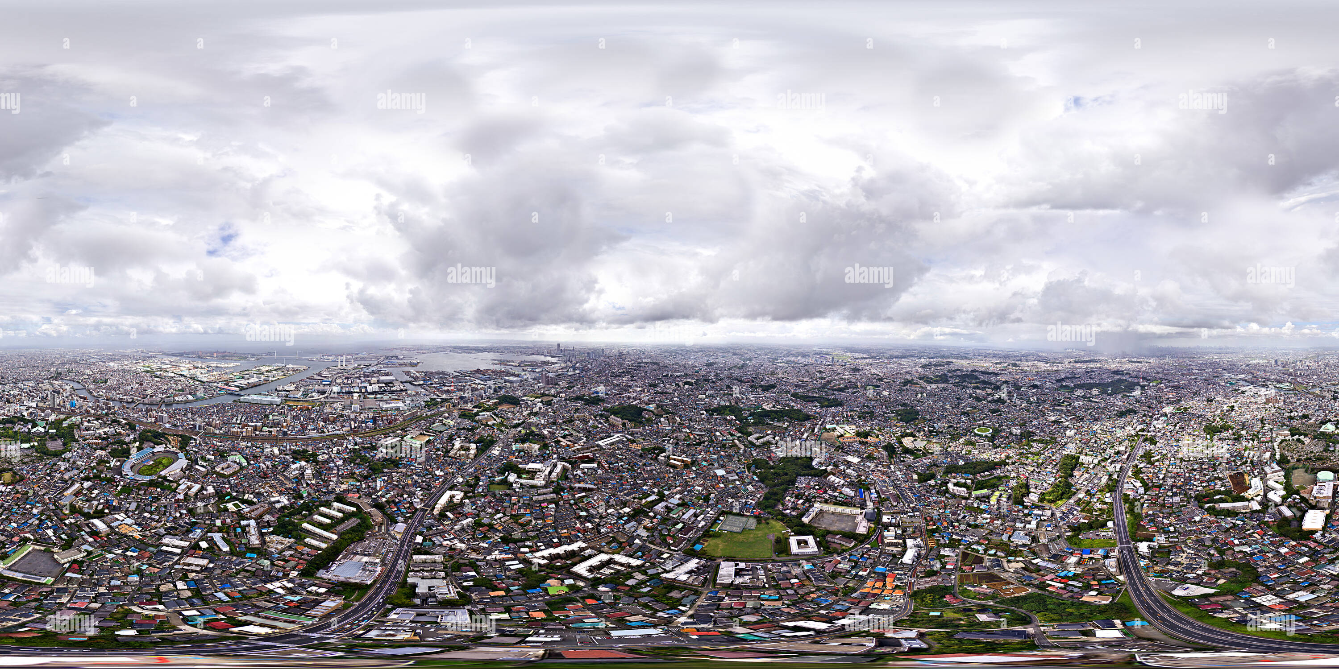The image size is (1339, 669).
Task: Click the tennis courts beside the park
Action: click(x=736, y=524)
